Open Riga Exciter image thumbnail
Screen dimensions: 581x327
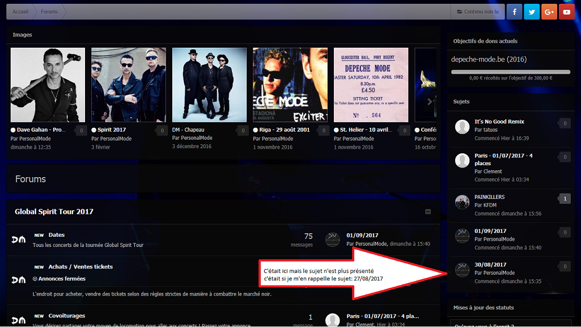(290, 85)
